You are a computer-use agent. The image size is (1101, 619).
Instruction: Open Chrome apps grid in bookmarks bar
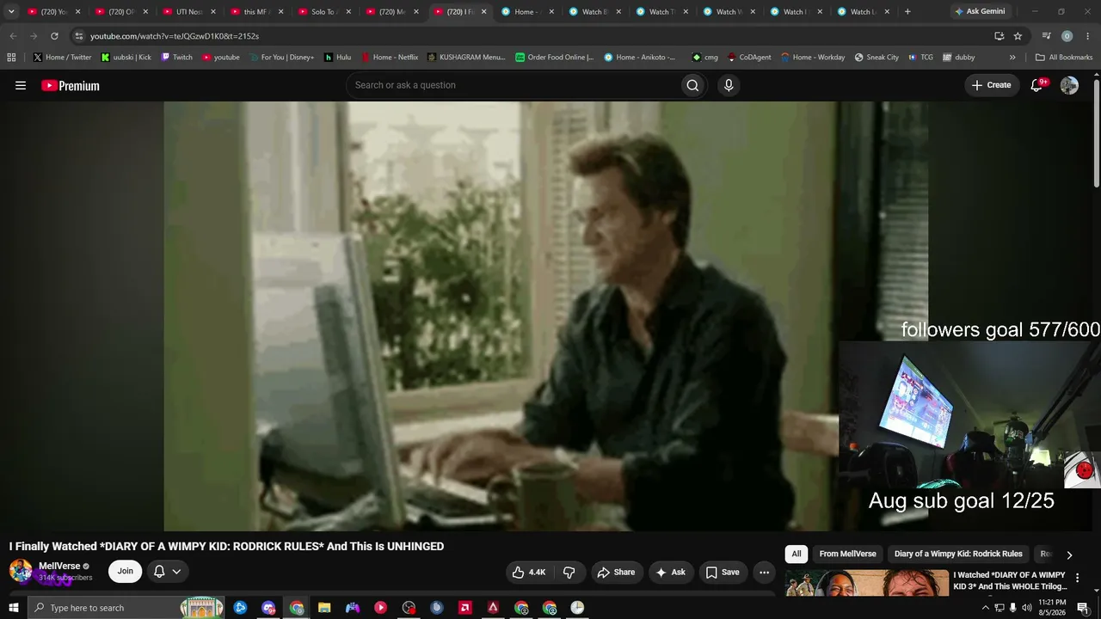tap(11, 58)
